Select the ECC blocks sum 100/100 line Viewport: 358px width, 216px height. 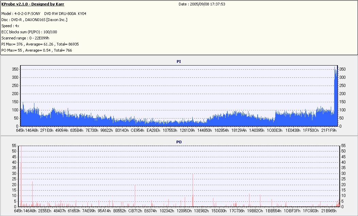coord(29,32)
